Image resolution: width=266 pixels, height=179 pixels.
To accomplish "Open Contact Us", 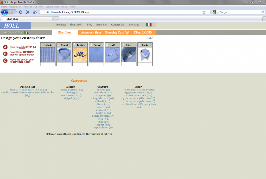I will pos(118,24).
